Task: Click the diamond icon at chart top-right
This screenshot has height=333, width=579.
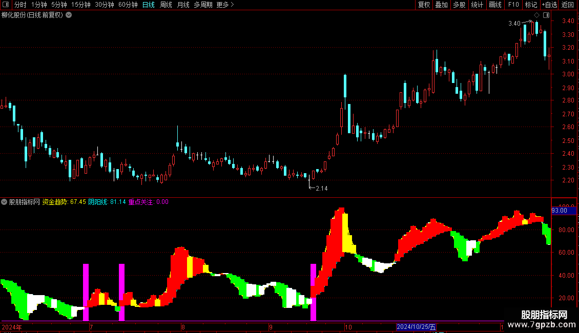Action: tap(537, 15)
